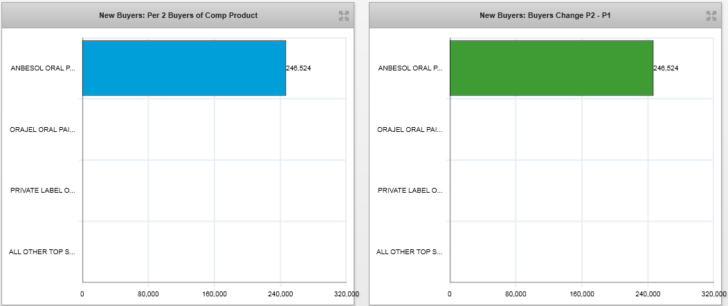
Task: Click the 246,524 value beside the green bar
Action: click(666, 68)
